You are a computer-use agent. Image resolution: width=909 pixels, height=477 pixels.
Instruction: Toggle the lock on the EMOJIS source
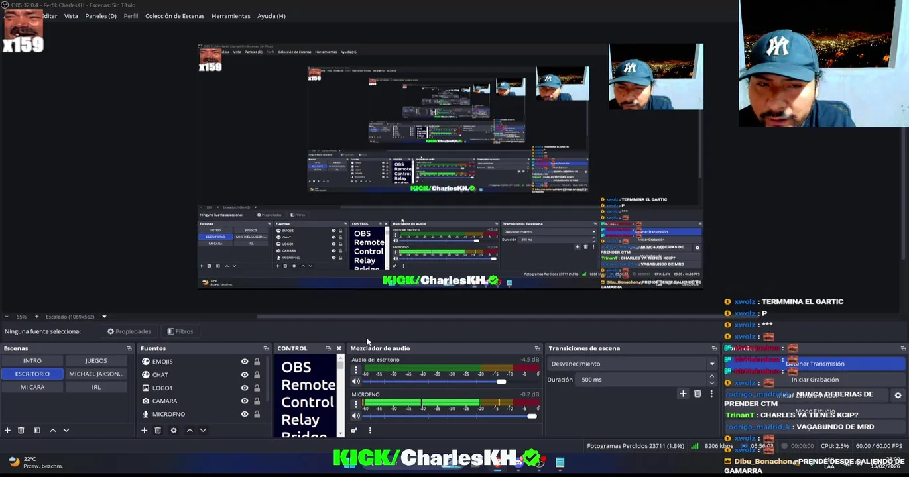pos(257,361)
